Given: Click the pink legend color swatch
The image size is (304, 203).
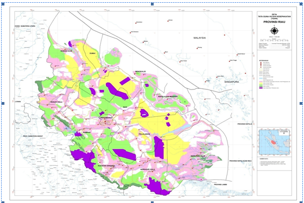Looking at the screenshot, I should pos(261,82).
